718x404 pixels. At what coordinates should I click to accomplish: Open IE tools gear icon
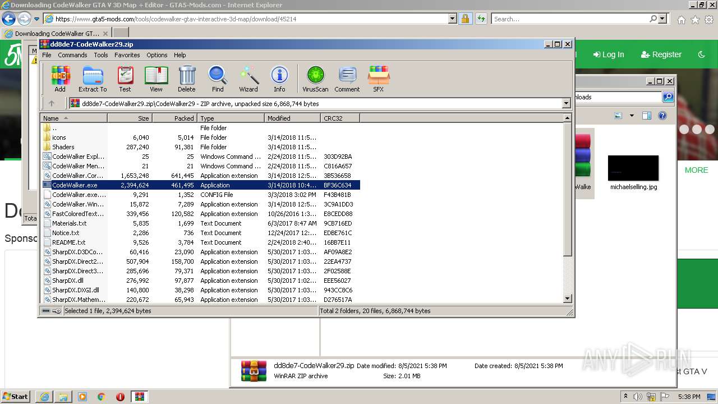pyautogui.click(x=709, y=20)
